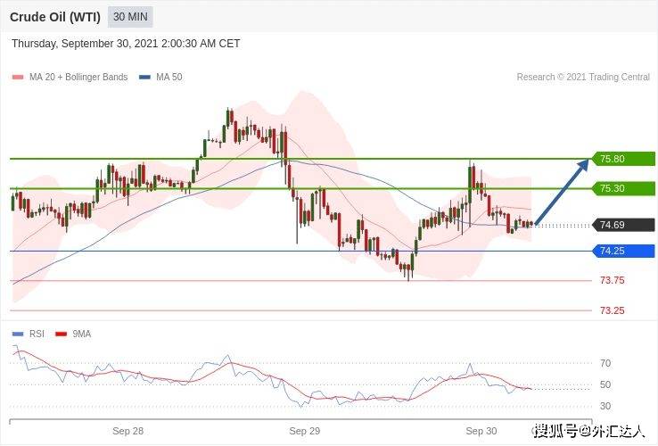658x446 pixels.
Task: Toggle the RSI legend label
Action: click(37, 334)
